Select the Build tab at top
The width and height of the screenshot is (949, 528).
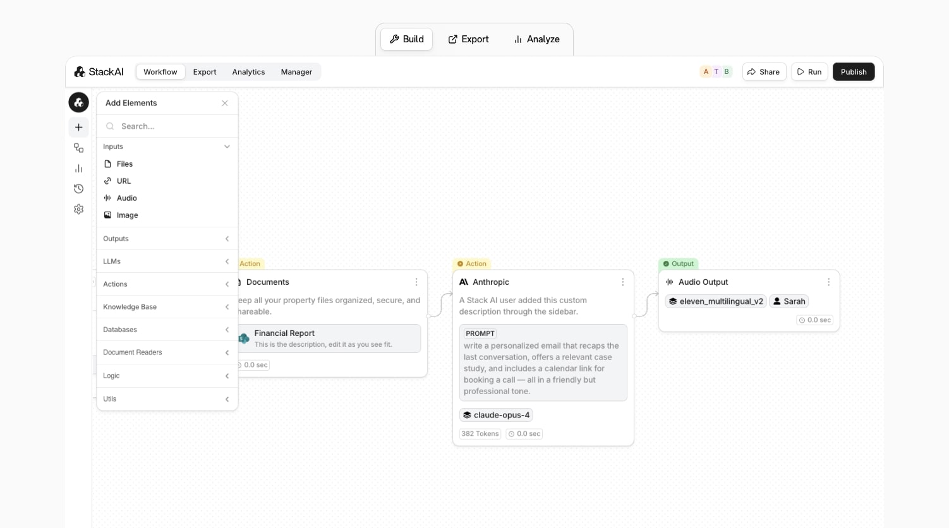[x=407, y=39]
